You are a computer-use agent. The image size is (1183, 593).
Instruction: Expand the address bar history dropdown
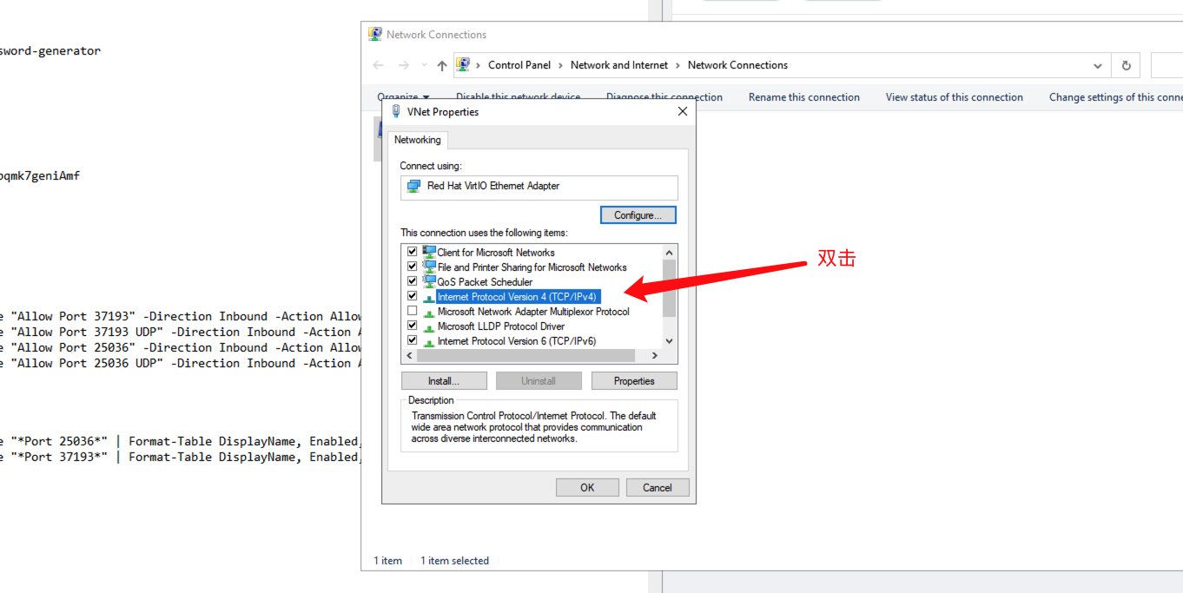tap(1098, 65)
